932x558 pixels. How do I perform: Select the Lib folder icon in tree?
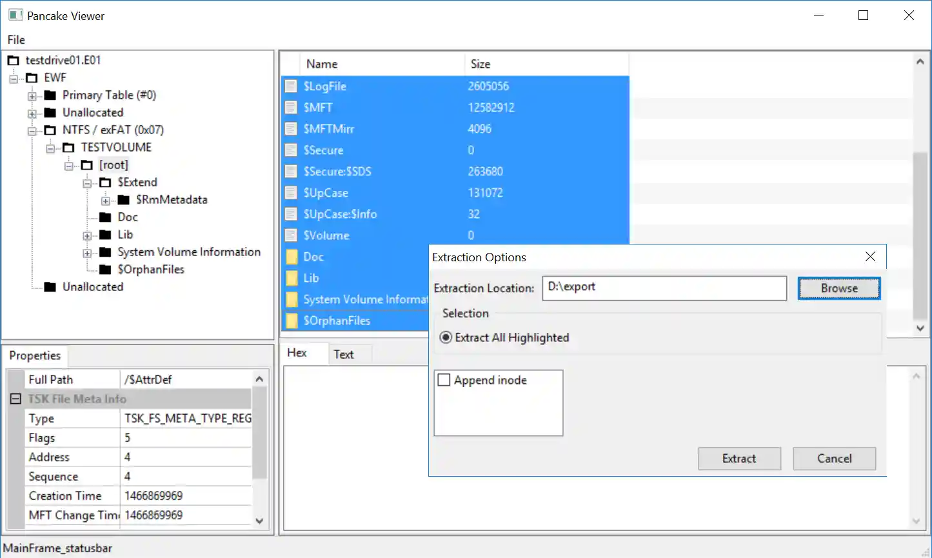pos(105,235)
